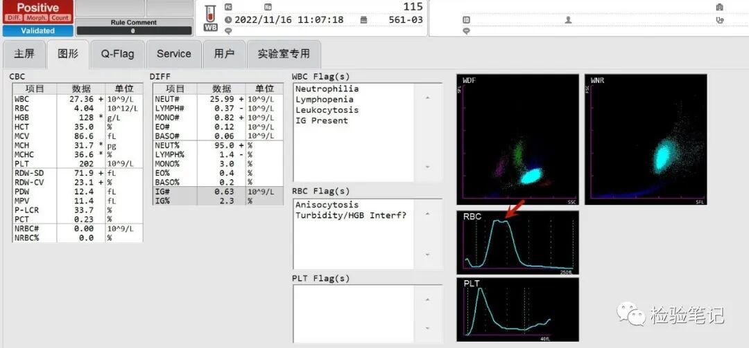Click the rack position 561-03

(x=406, y=19)
